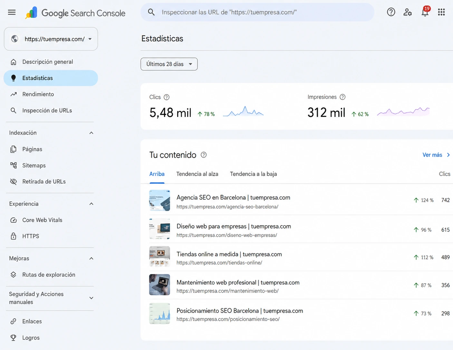The height and width of the screenshot is (350, 453).
Task: Open user settings and permissions icon
Action: [408, 12]
